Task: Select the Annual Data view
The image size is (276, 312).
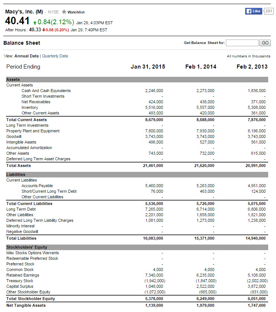Action: 26,56
